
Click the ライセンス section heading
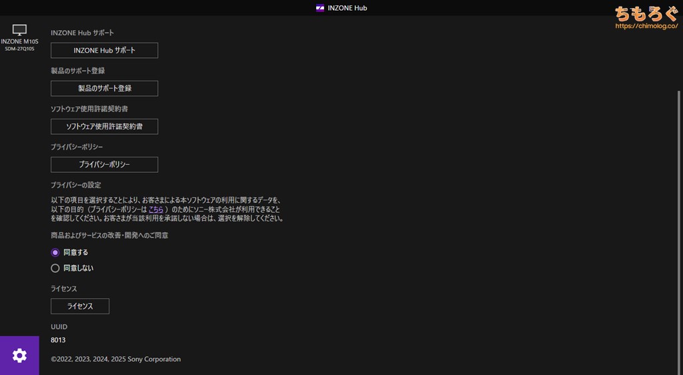pos(64,289)
